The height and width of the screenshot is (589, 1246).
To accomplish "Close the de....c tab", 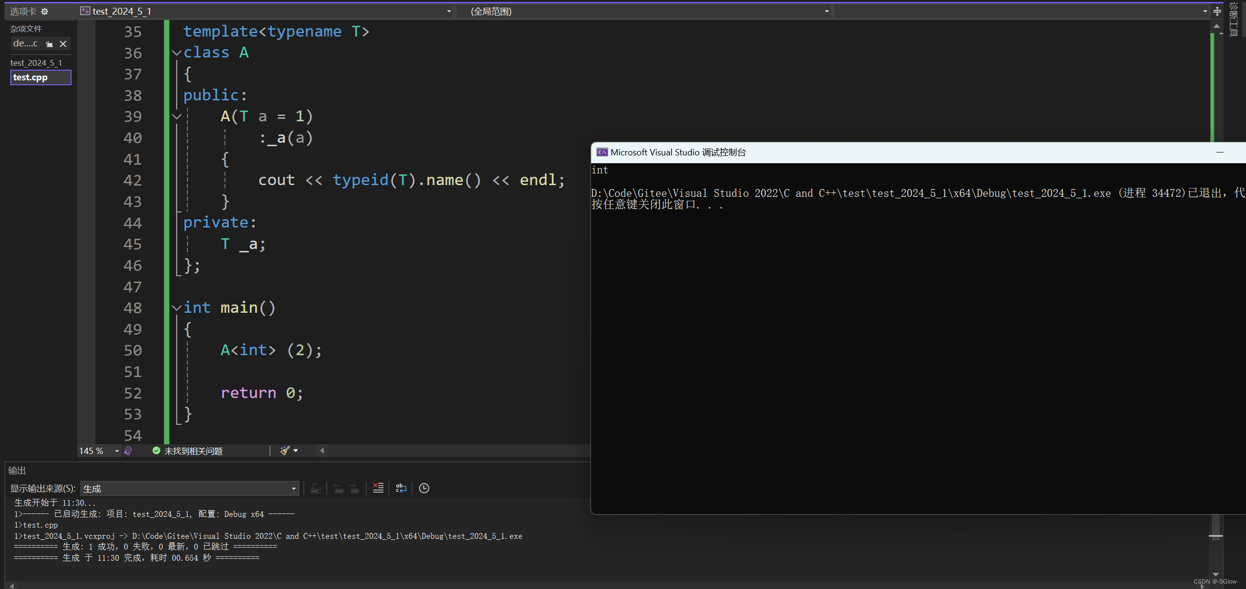I will 63,44.
